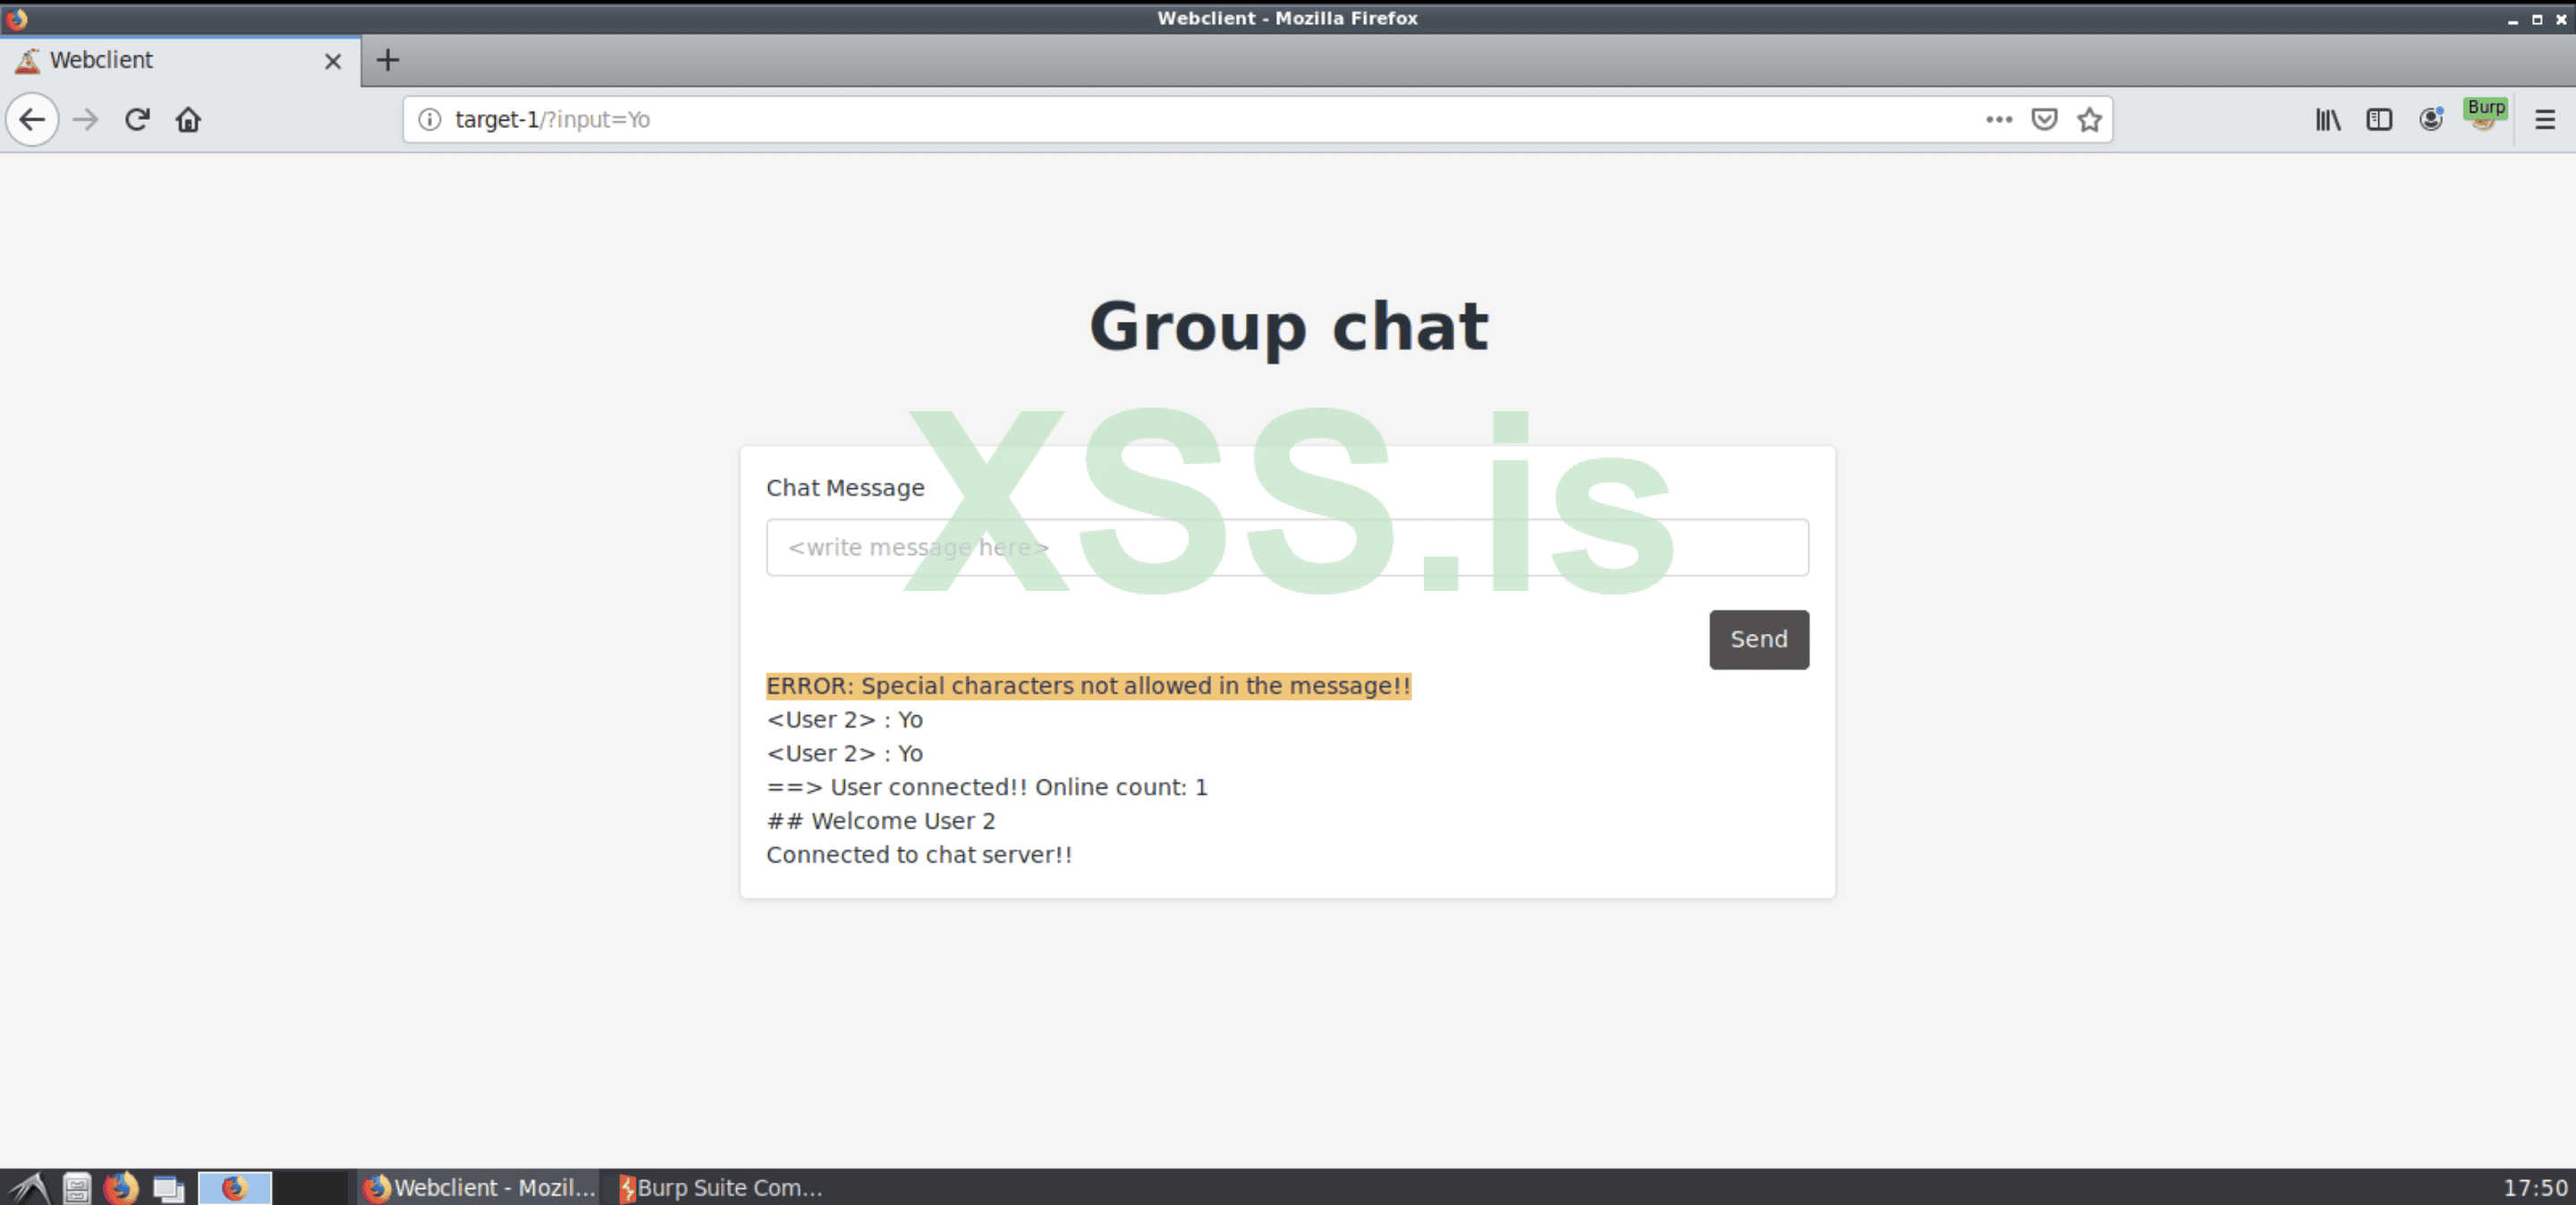Expand page actions three-dot menu
2576x1205 pixels.
coord(1998,120)
